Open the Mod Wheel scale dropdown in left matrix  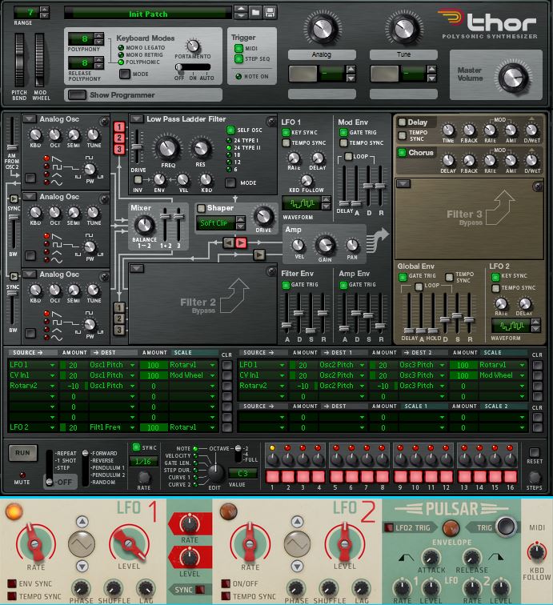click(x=192, y=375)
